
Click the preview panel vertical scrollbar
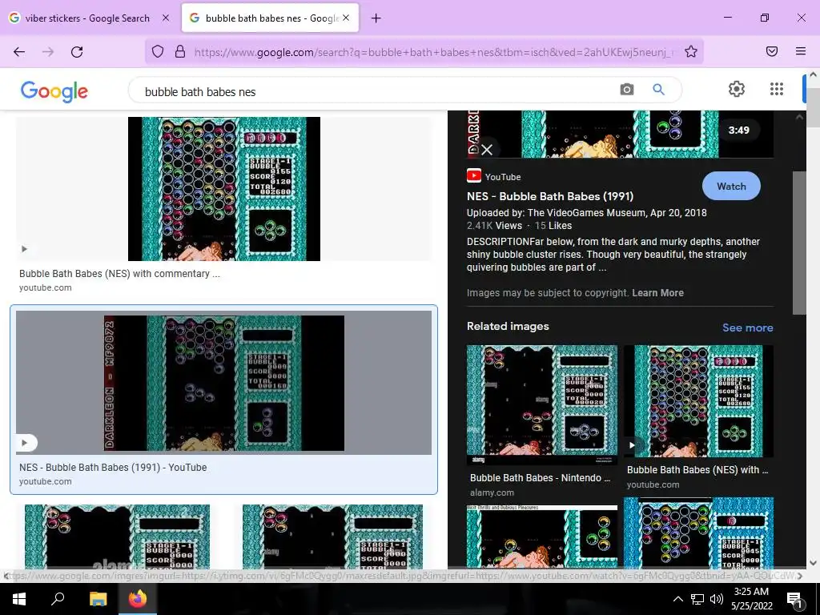tap(799, 243)
